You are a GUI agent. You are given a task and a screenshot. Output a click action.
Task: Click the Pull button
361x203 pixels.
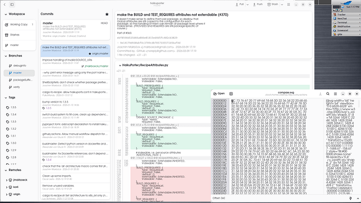[240, 4]
